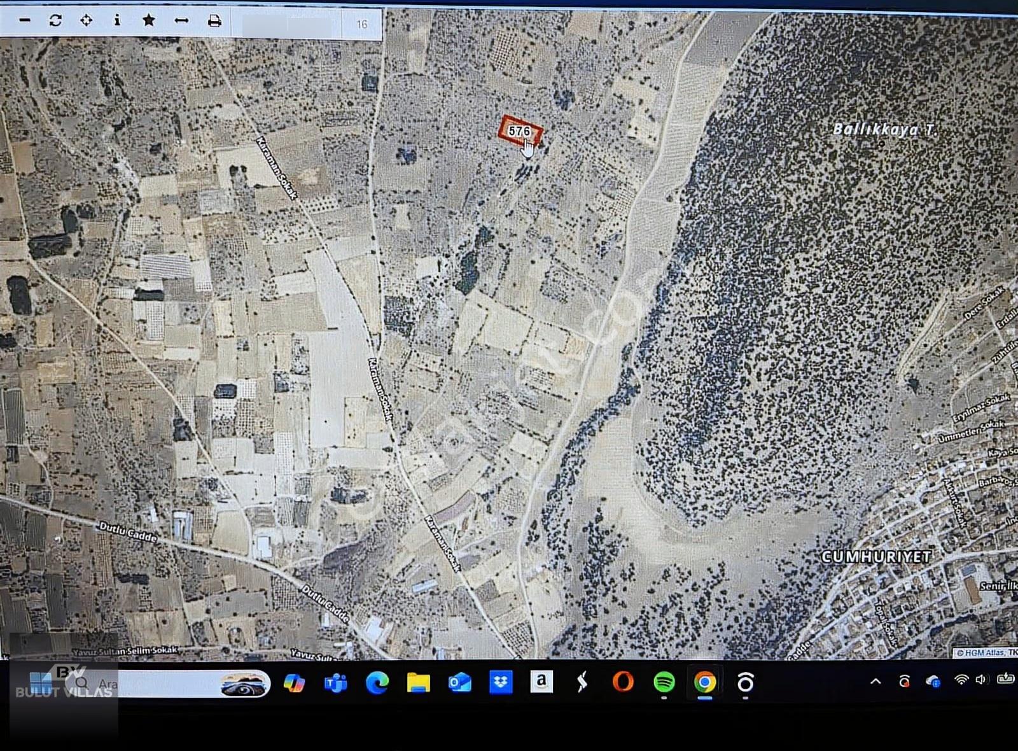Select the distance measure arrow tool
Viewport: 1018px width, 751px height.
coord(181,21)
